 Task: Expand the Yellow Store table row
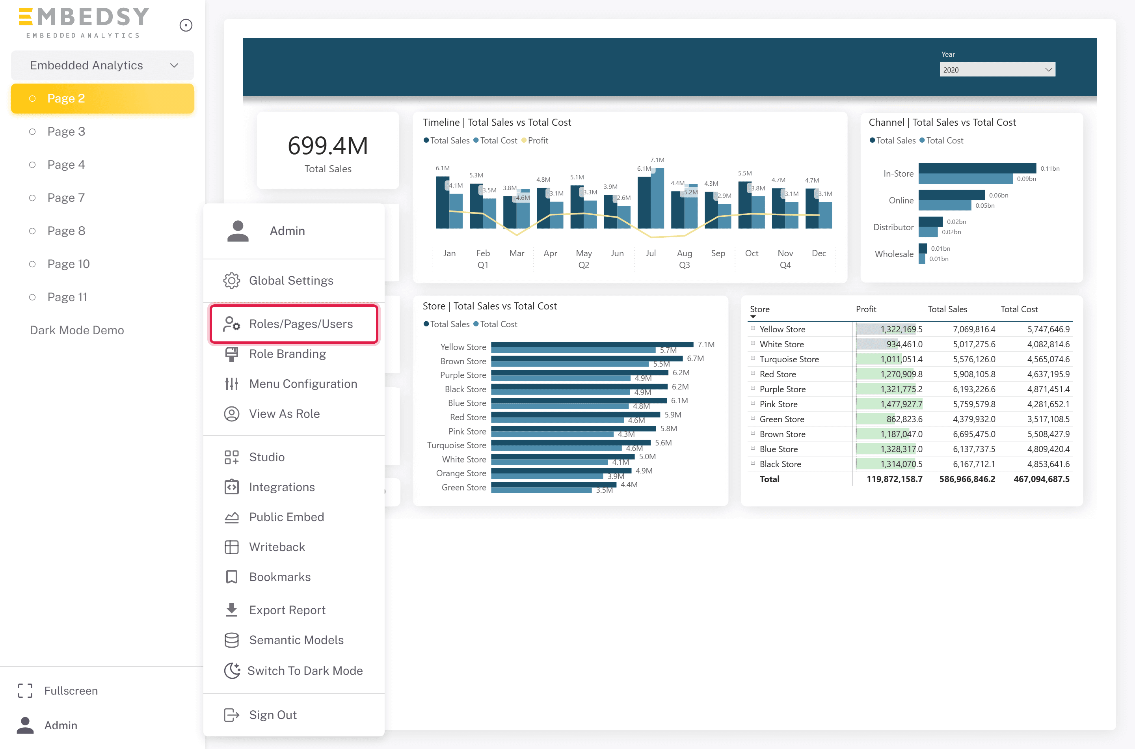pyautogui.click(x=752, y=328)
